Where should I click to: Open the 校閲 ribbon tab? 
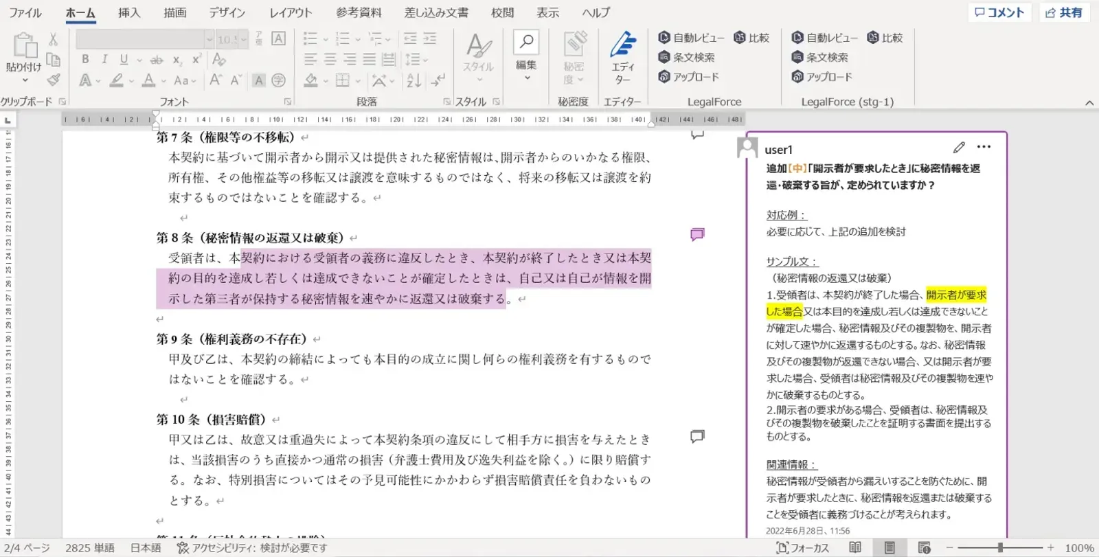pyautogui.click(x=502, y=12)
